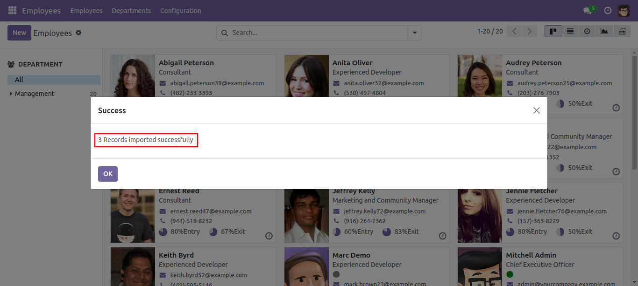Click Jeffrey Kelly's photo thumbnail
Viewport: 638px width, 286px height.
306,216
